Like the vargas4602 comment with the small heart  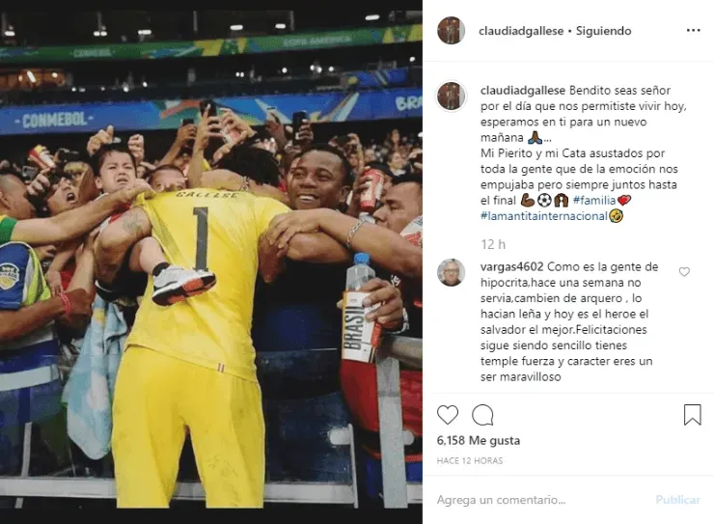click(x=684, y=272)
